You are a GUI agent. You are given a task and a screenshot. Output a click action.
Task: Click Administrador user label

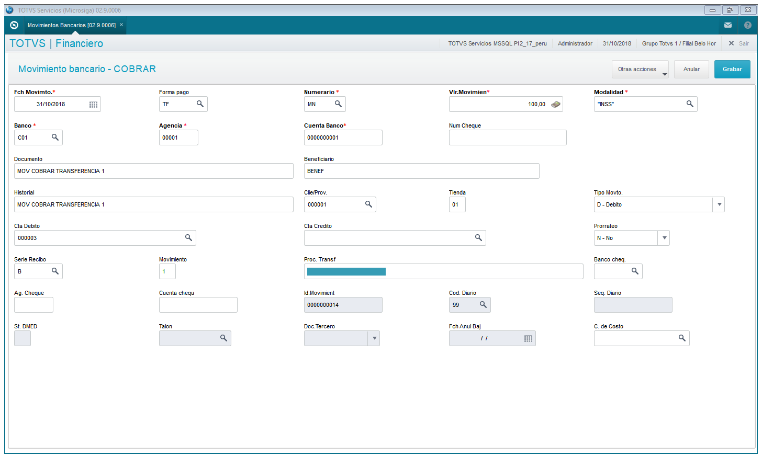click(575, 43)
